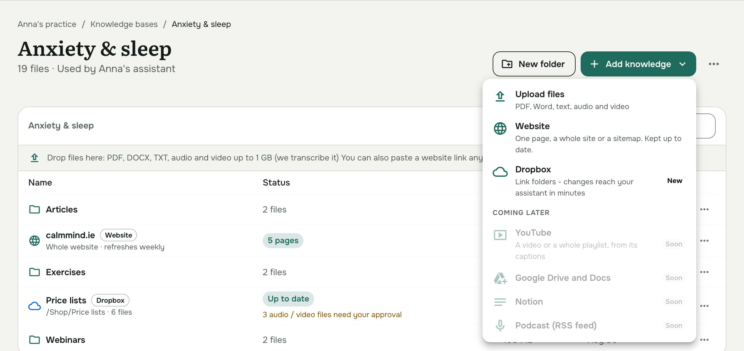Select the Podcast (RSS feed) option
The width and height of the screenshot is (744, 351).
pyautogui.click(x=589, y=326)
